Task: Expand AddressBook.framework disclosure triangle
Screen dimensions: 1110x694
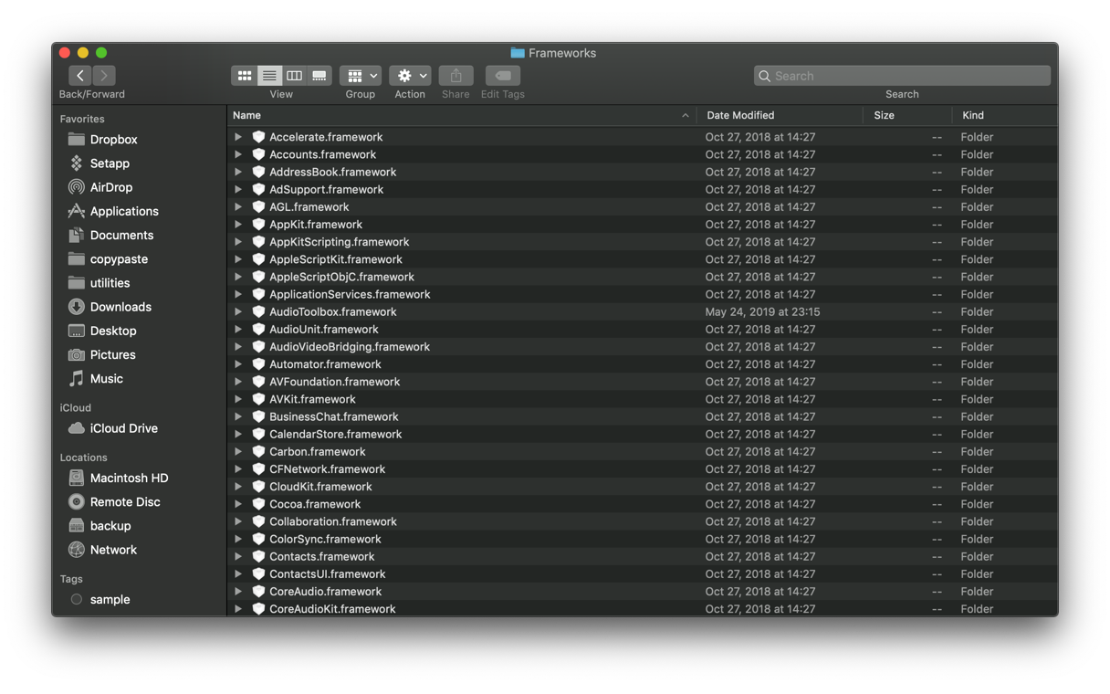Action: [x=238, y=172]
